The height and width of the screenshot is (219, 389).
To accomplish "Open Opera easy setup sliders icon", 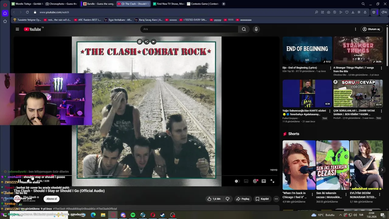I will 359,12.
